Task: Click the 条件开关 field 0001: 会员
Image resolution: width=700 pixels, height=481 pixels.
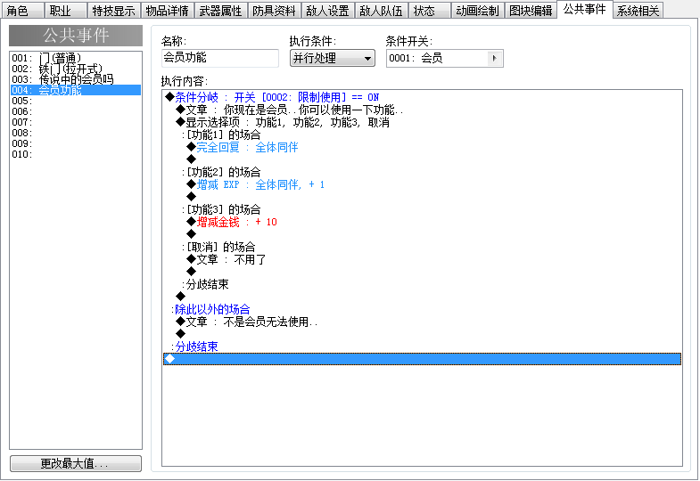Action: pyautogui.click(x=445, y=58)
